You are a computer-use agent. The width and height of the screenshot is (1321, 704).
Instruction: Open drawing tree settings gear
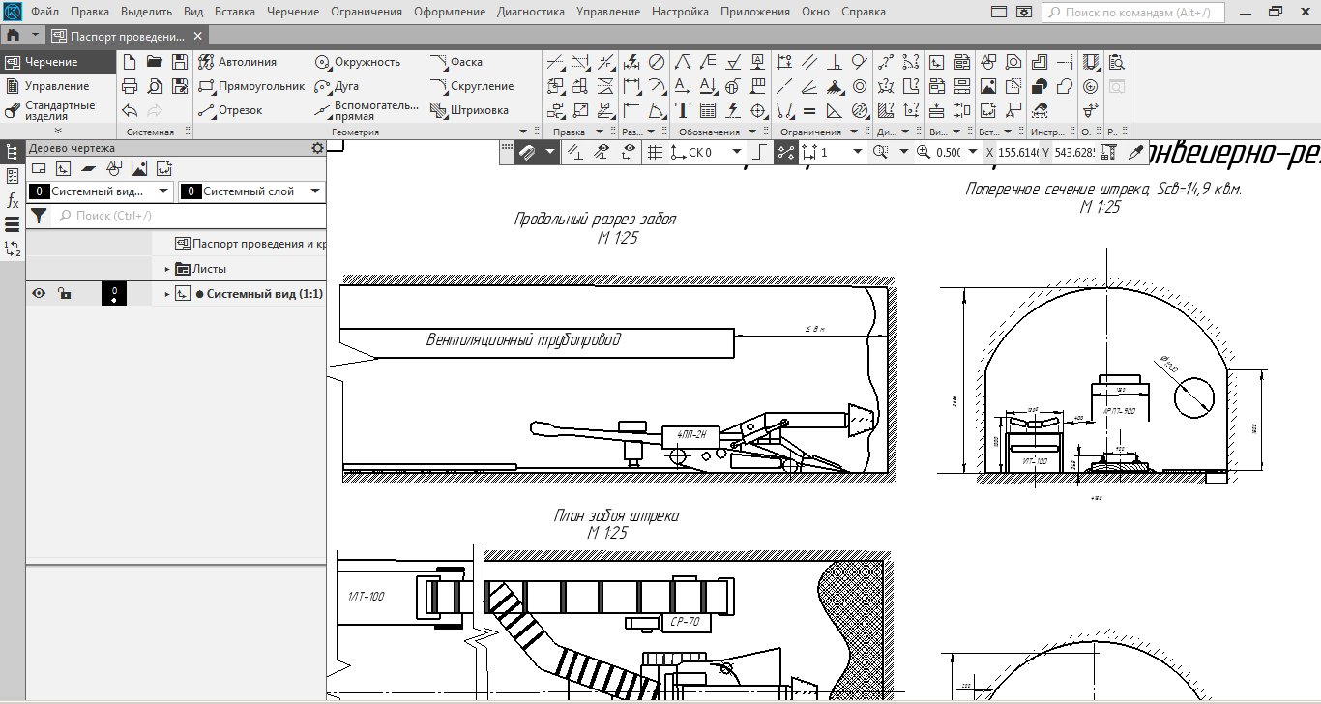pos(317,148)
